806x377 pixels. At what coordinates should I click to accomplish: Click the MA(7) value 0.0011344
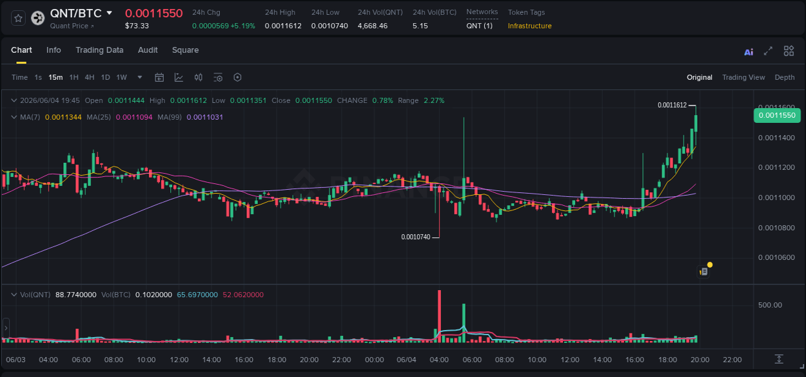click(63, 117)
